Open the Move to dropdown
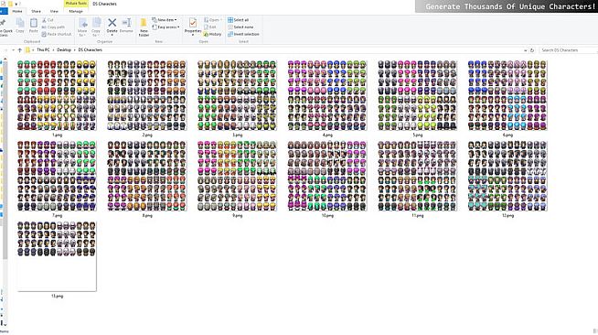598x335 pixels. [x=82, y=27]
